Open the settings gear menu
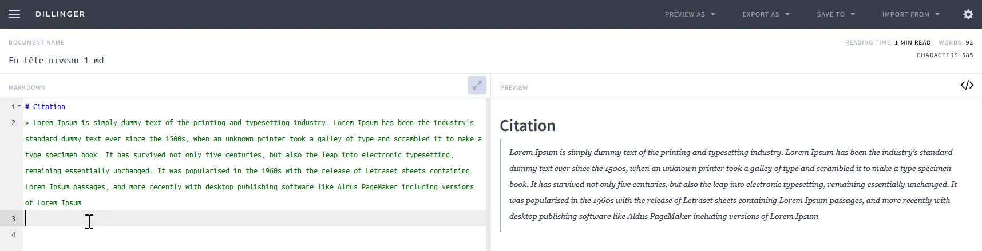 [968, 14]
